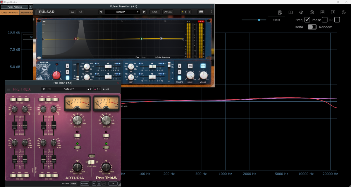The image size is (351, 187).
Task: Toggle right channel EQ switch on Pre TridA
Action: 106,147
